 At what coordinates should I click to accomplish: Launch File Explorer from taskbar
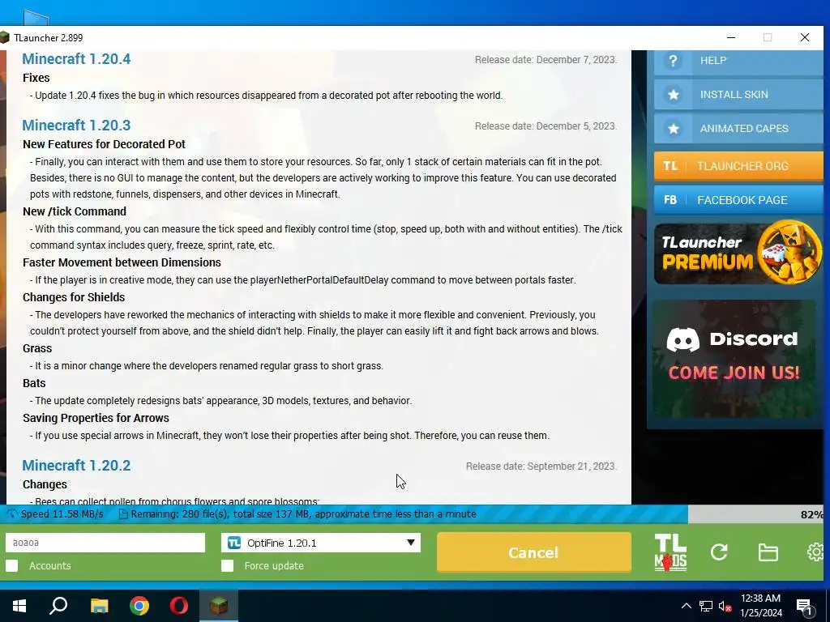(99, 606)
